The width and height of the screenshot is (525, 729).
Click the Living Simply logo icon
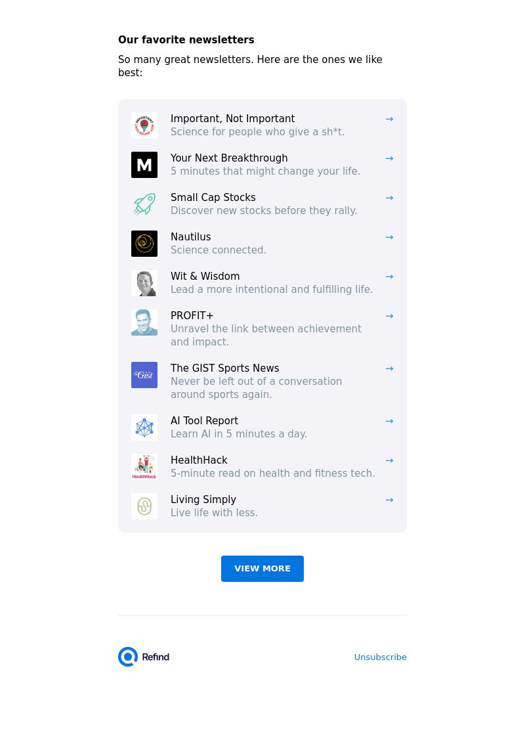tap(144, 506)
